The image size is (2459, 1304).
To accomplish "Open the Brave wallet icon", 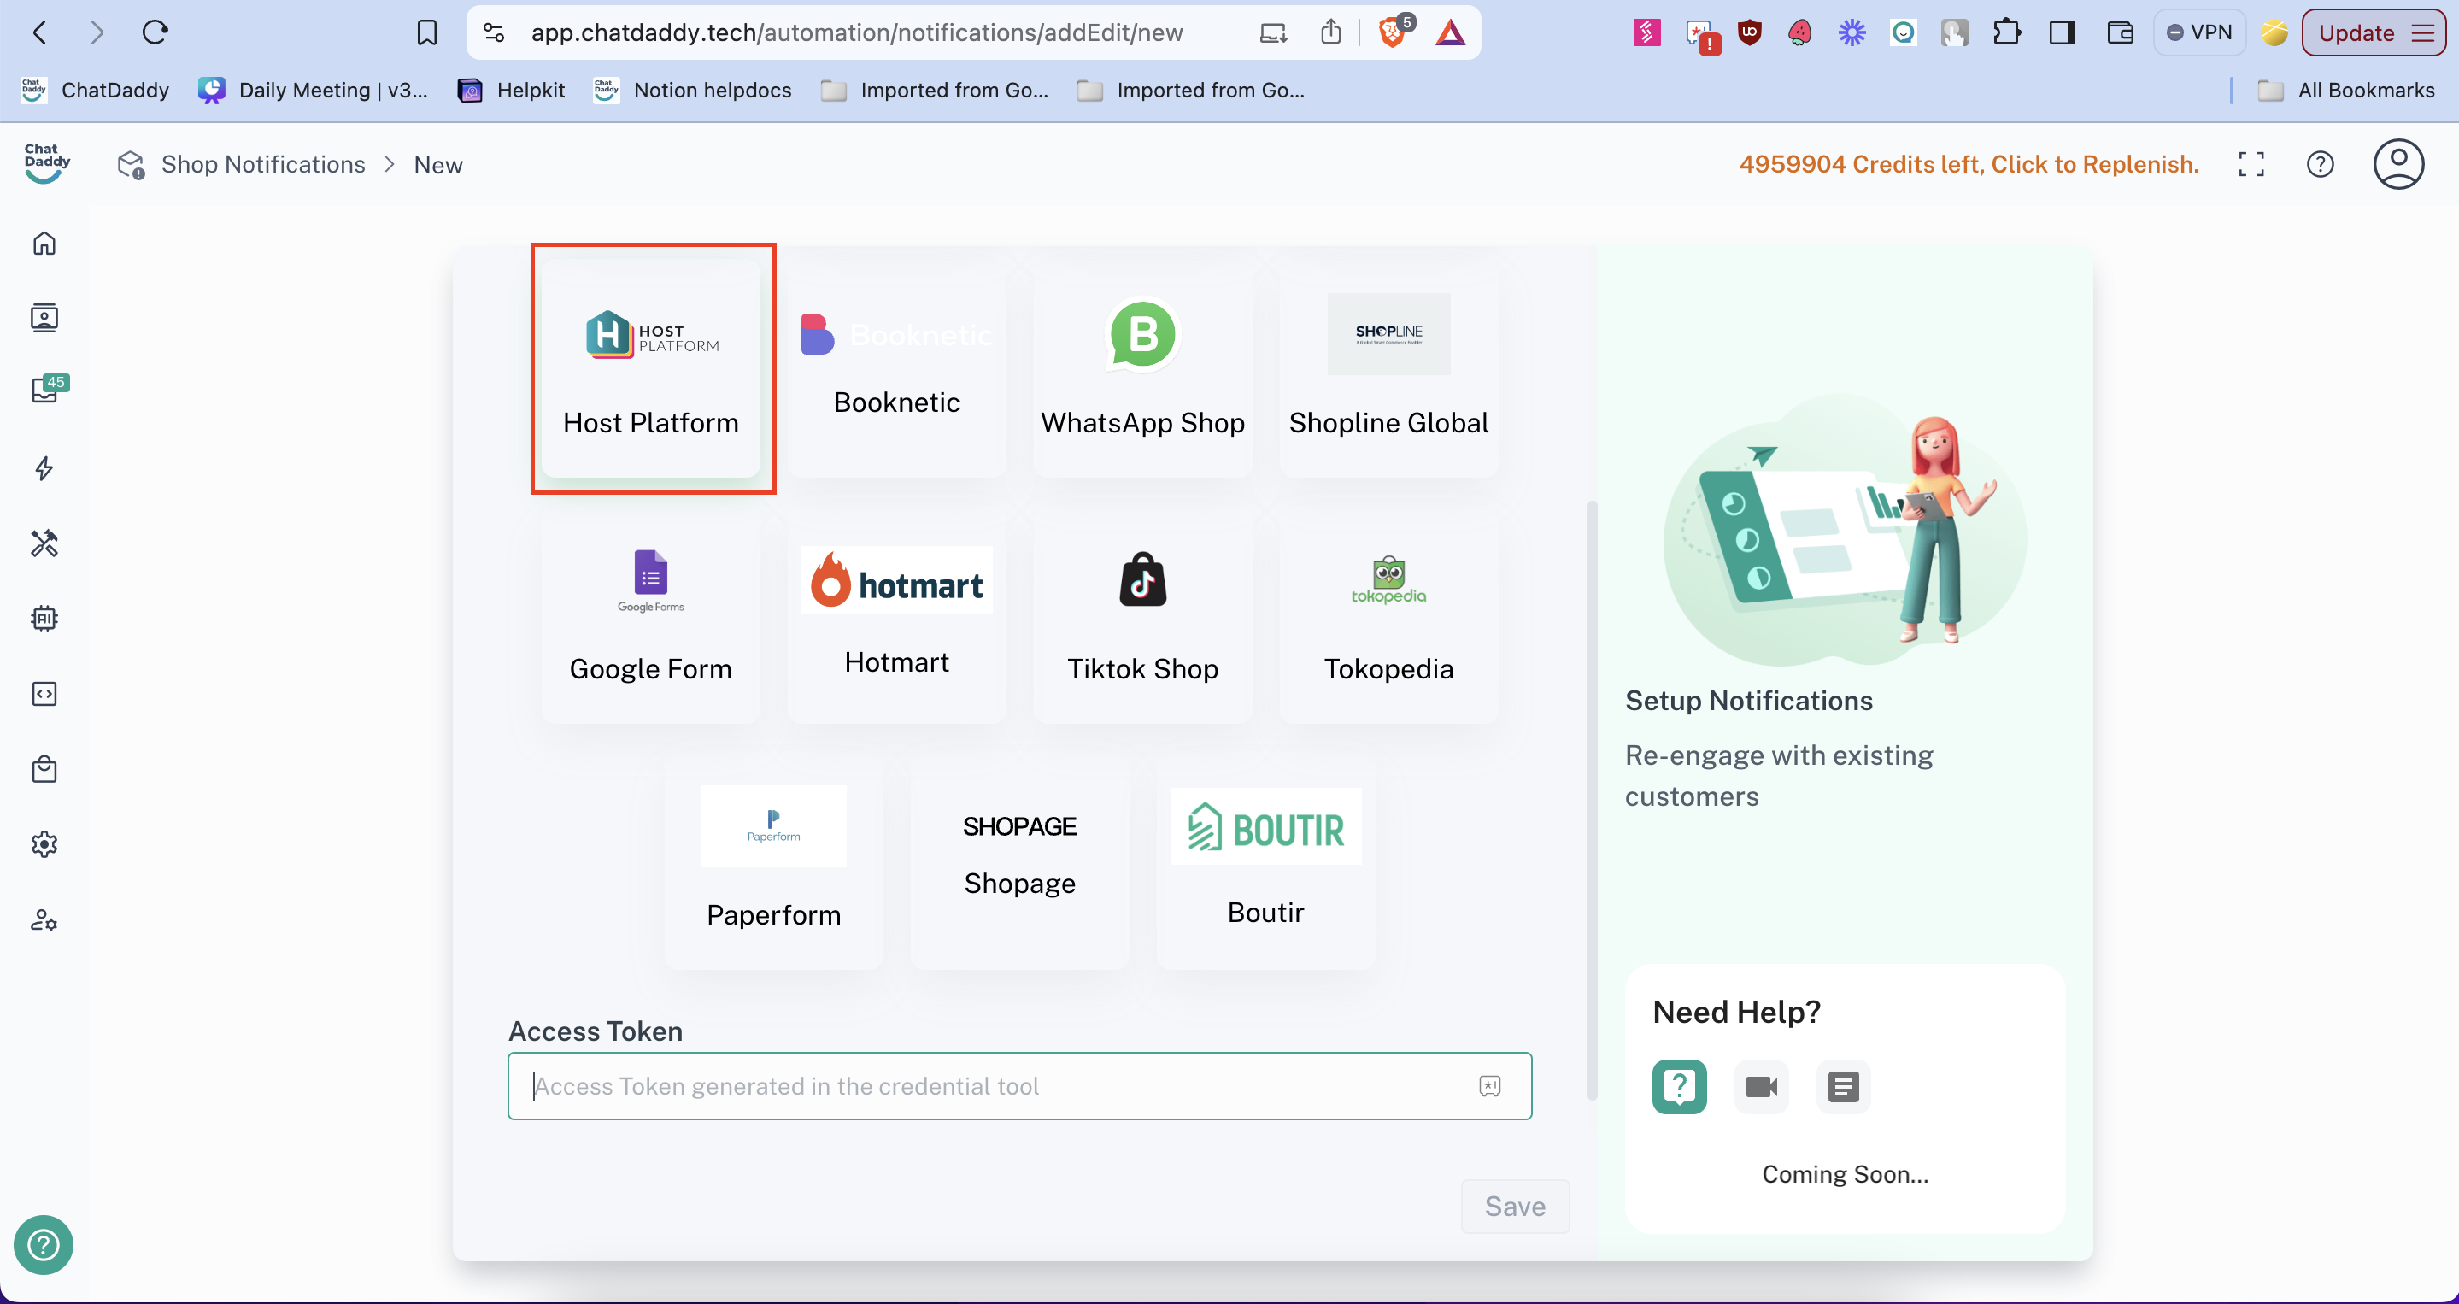I will click(2120, 32).
